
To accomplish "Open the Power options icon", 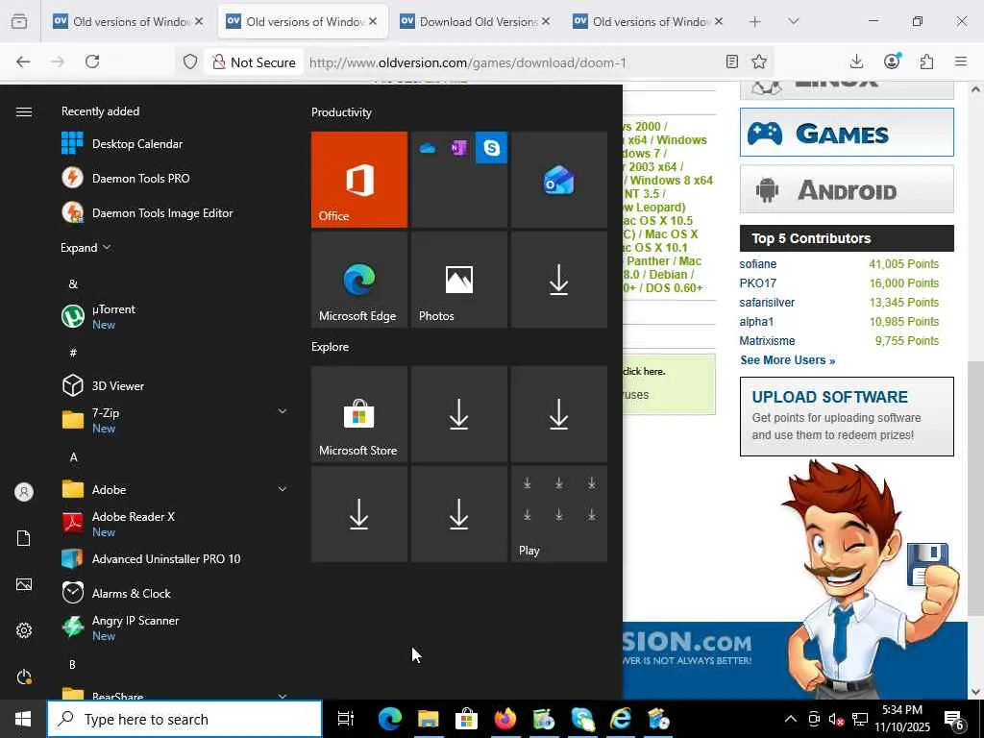I will (24, 677).
